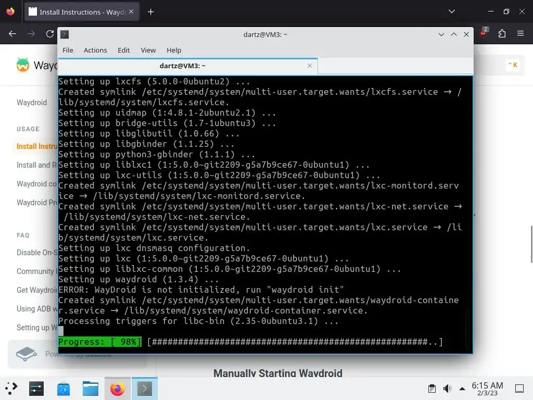Select the Install Instructions browser tab

(x=82, y=12)
